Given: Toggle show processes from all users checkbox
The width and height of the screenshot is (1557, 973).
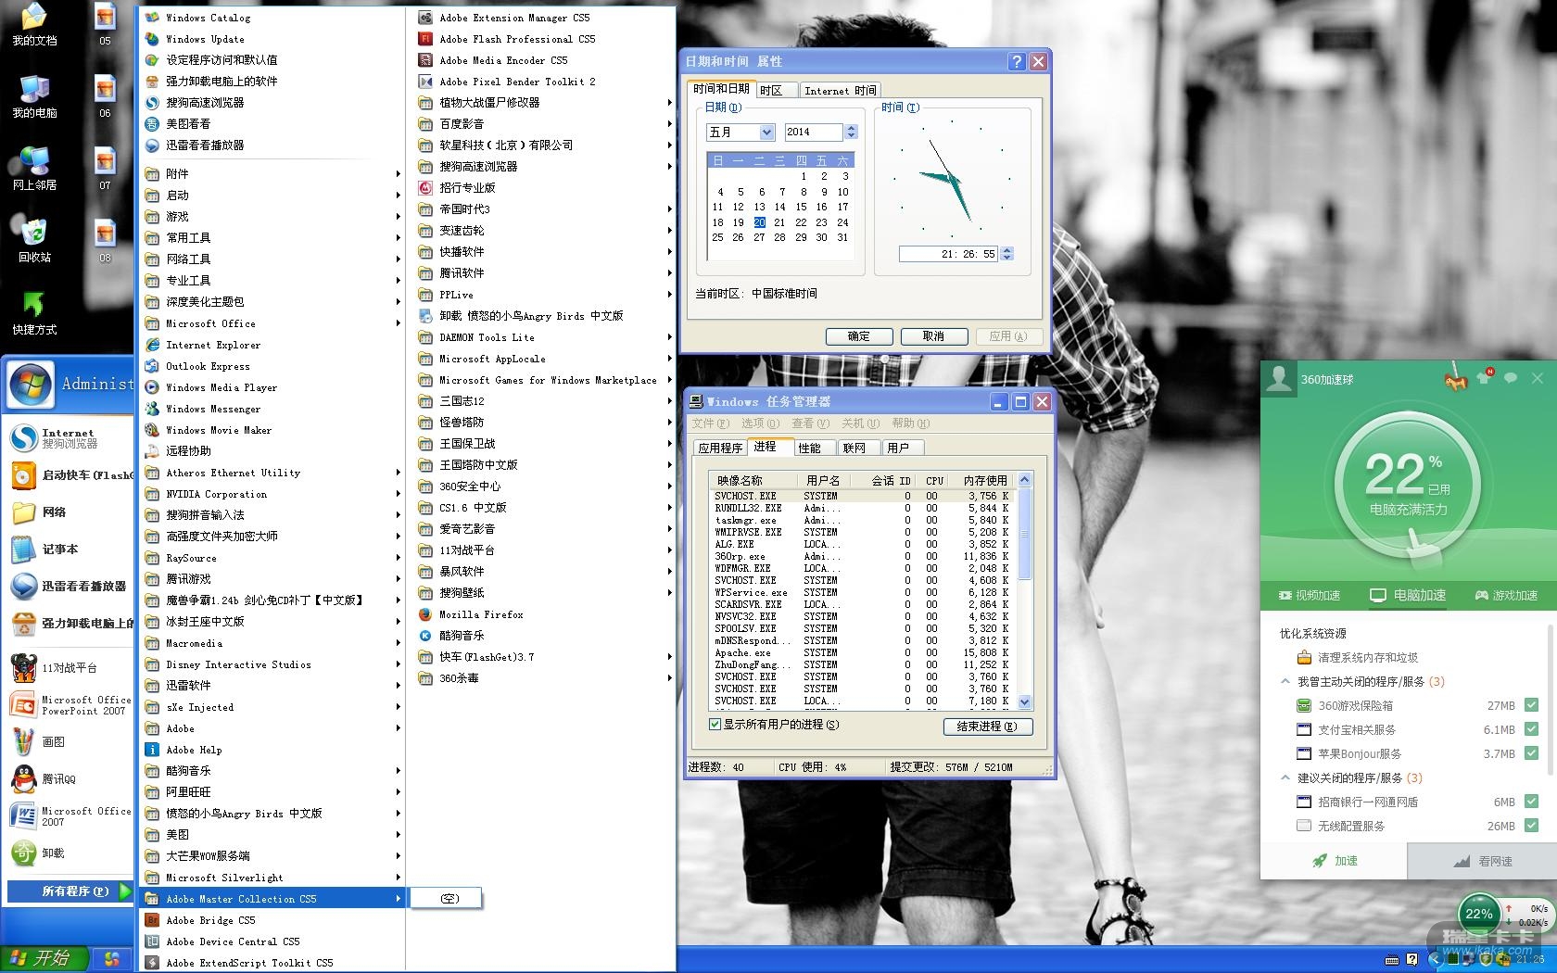Looking at the screenshot, I should point(715,725).
